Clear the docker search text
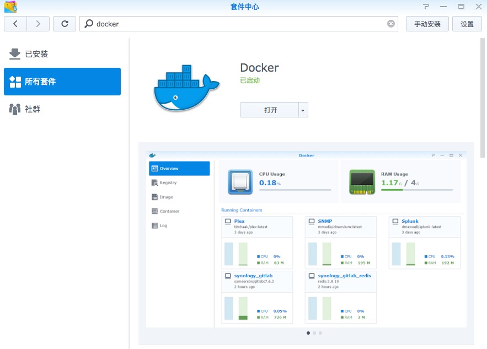This screenshot has width=487, height=349. point(391,24)
